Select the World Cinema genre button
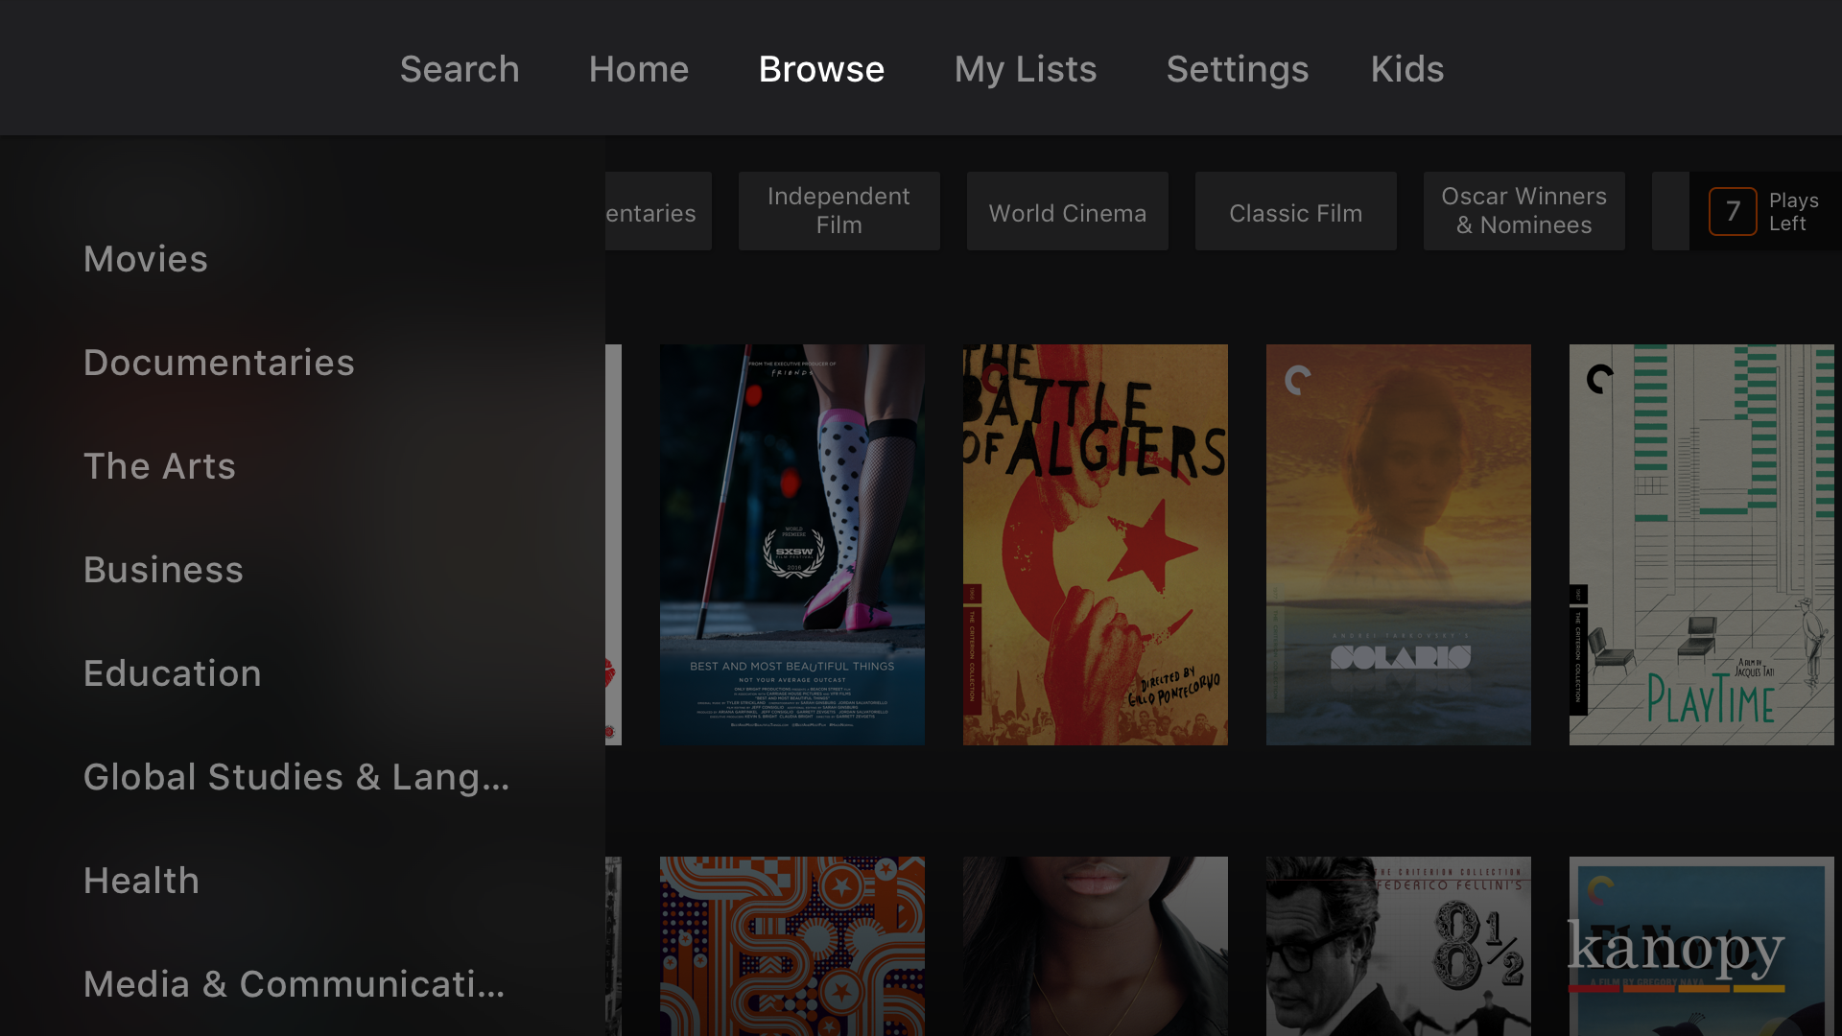The image size is (1842, 1036). pos(1067,211)
